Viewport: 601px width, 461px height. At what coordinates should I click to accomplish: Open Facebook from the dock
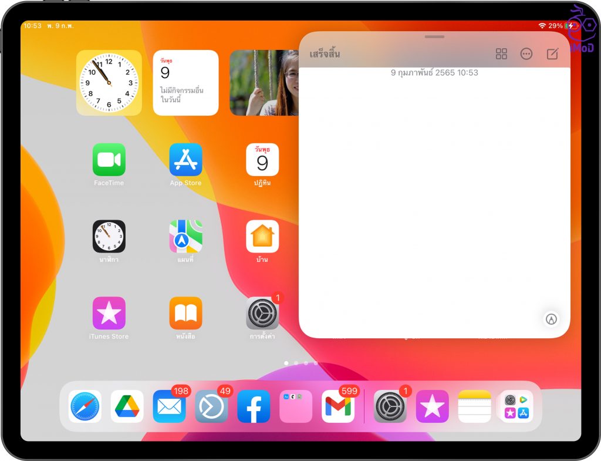[x=254, y=406]
